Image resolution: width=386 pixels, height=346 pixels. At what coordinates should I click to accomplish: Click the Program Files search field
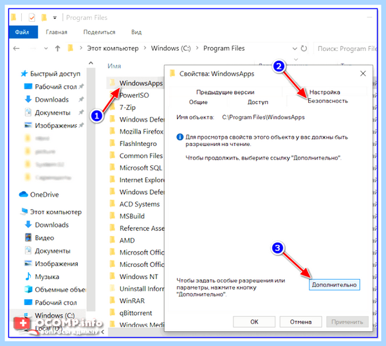(x=345, y=48)
